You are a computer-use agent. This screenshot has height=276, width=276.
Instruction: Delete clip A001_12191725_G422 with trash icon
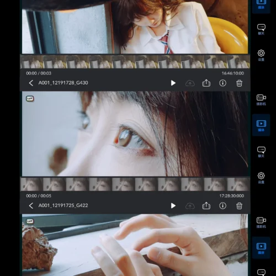(239, 206)
